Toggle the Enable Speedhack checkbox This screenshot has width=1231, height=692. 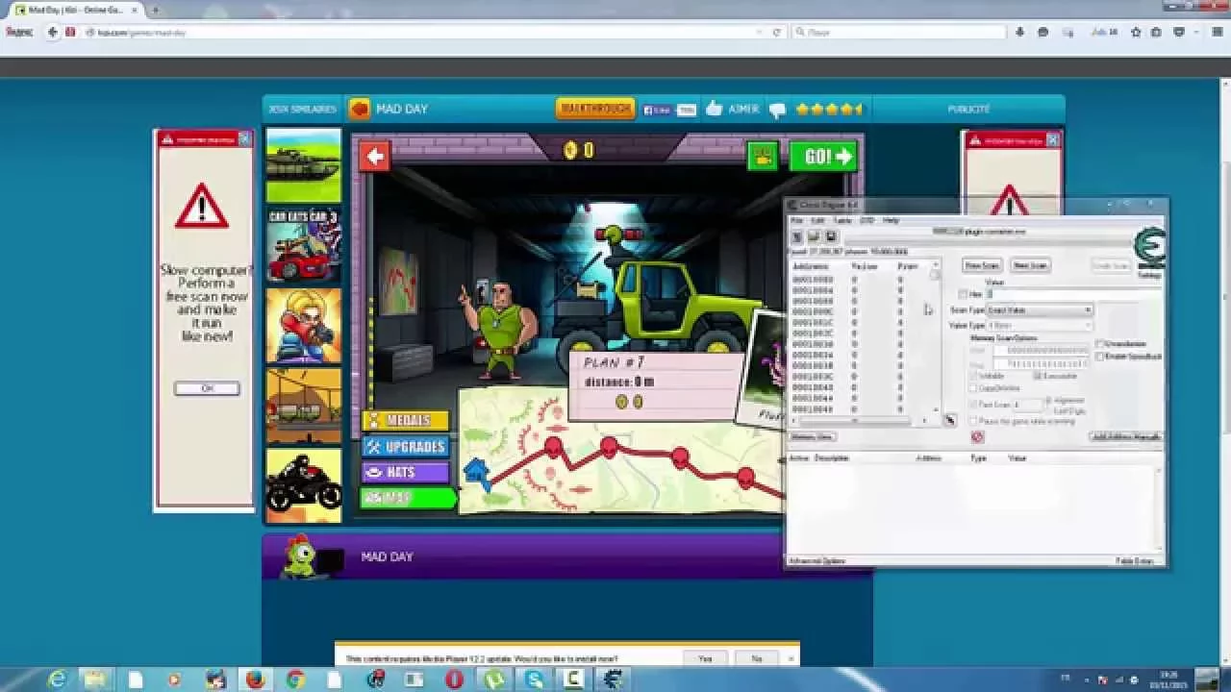[x=1100, y=357]
